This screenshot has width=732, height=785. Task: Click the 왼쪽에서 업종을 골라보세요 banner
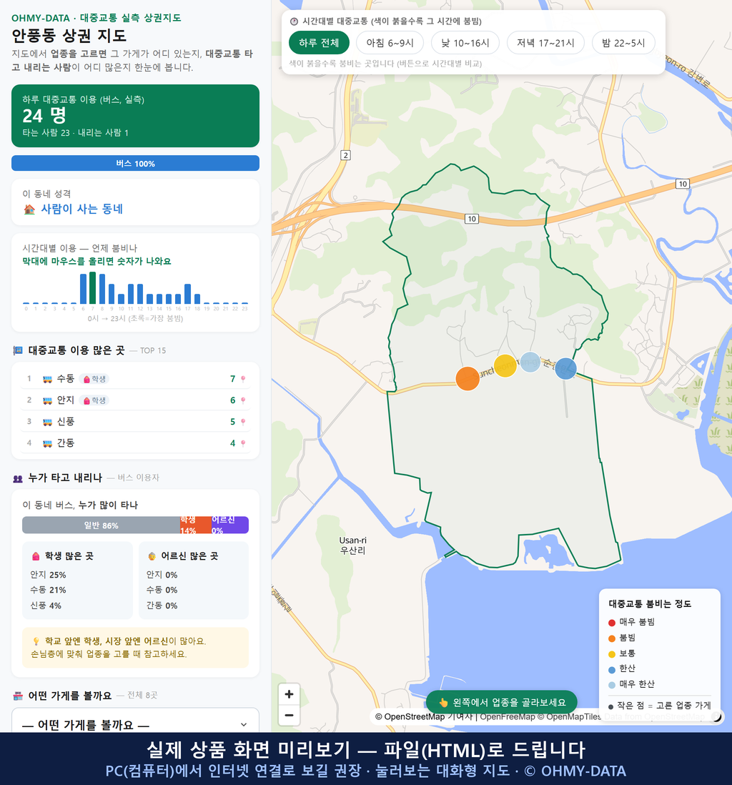tap(502, 702)
